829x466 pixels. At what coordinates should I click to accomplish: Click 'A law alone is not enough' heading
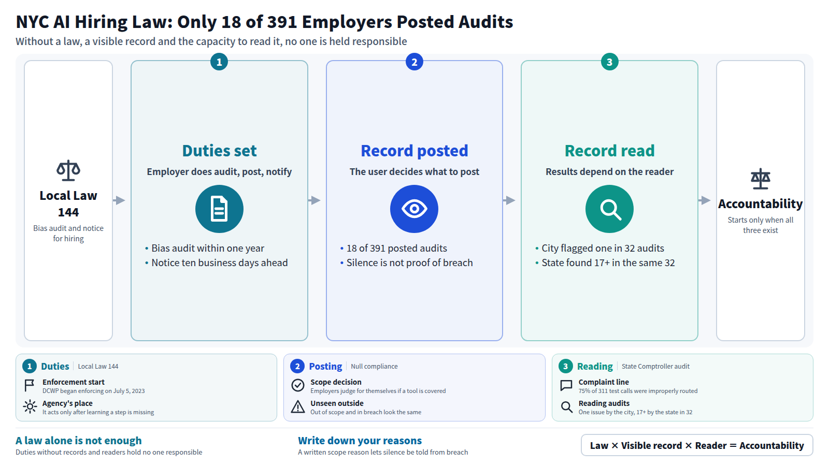click(78, 441)
